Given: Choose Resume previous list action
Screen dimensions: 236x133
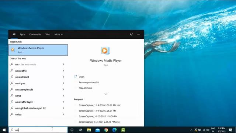Looking at the screenshot, I should [x=89, y=82].
